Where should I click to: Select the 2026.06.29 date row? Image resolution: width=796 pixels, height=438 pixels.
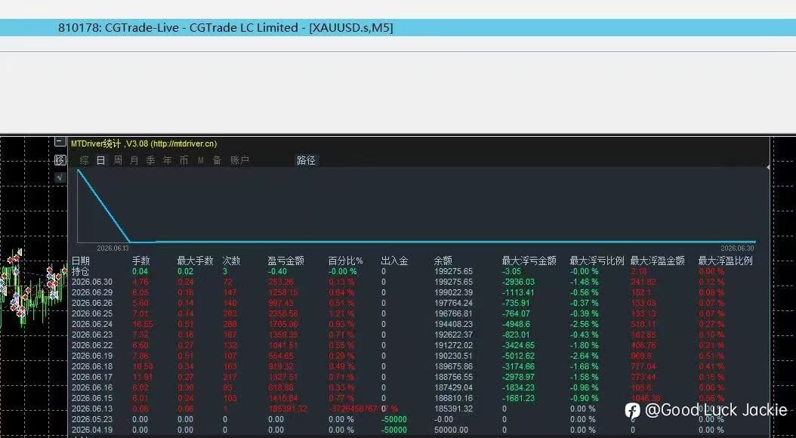pyautogui.click(x=92, y=292)
